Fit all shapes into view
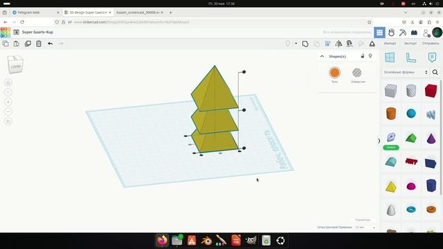This screenshot has height=249, width=443. 8,92
